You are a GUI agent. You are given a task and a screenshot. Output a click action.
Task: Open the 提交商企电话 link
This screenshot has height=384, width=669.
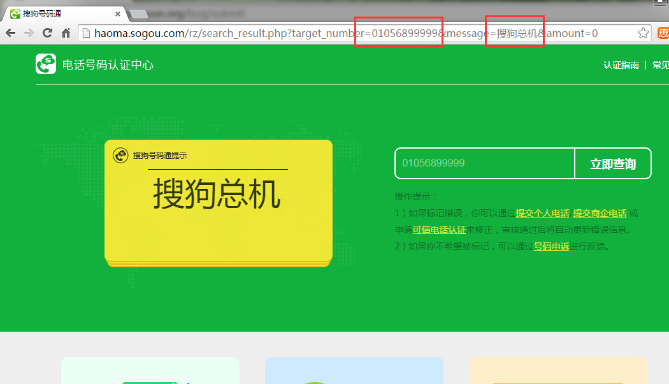tap(600, 213)
